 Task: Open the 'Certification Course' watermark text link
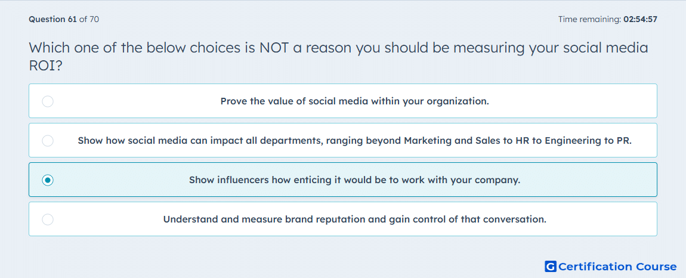click(x=617, y=267)
